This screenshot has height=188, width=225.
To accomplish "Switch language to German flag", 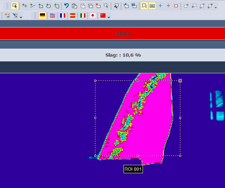I will 42,16.
